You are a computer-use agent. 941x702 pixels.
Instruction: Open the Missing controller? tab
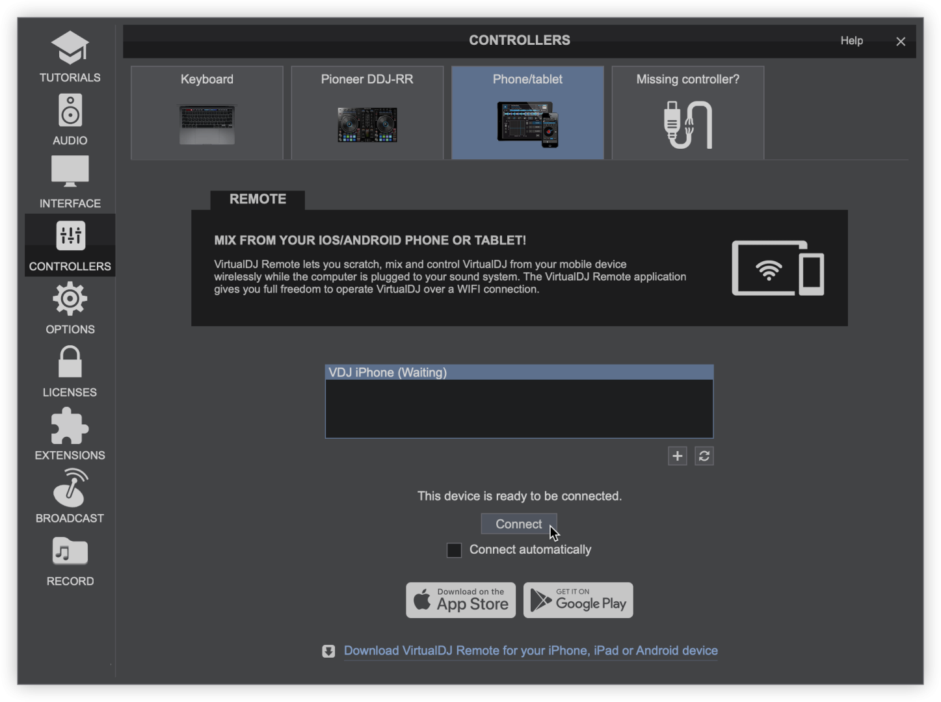687,112
